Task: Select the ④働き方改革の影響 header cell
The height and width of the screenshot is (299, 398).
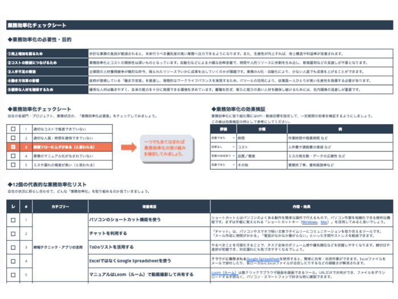Action: (47, 81)
